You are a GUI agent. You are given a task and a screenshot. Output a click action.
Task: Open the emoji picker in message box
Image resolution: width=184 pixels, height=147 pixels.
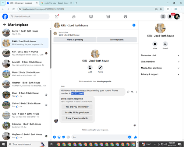pos(130,137)
